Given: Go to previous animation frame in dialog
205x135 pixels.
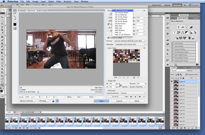Looking at the screenshot, I should click(x=131, y=97).
